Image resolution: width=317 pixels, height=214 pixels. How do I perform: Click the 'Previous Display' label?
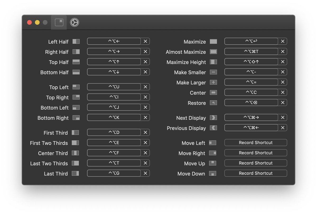coord(186,128)
